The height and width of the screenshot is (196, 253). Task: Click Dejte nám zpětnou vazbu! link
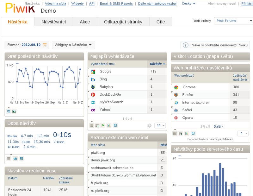pyautogui.click(x=157, y=3)
